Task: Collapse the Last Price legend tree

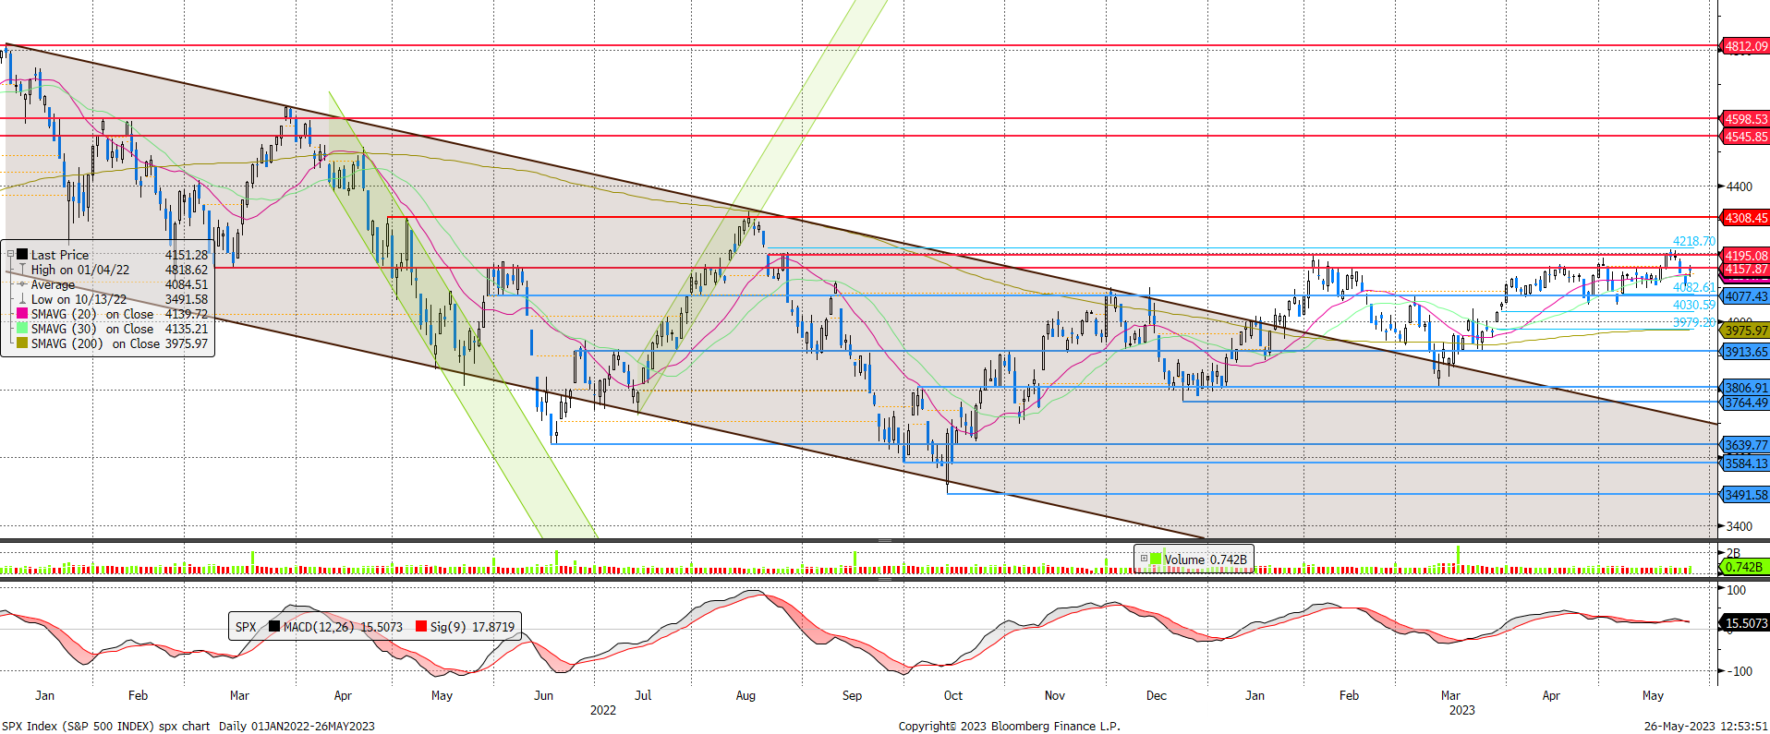Action: tap(10, 254)
